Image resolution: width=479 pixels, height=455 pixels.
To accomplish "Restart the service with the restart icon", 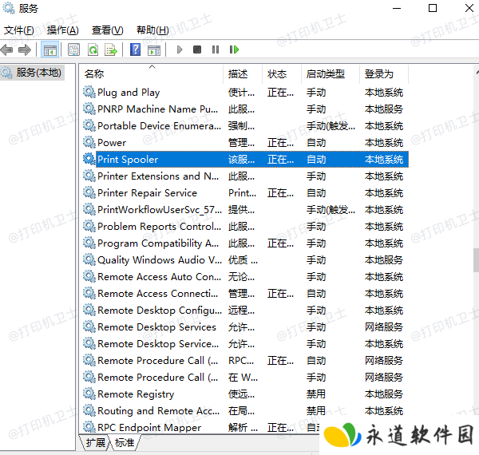I will pos(234,49).
